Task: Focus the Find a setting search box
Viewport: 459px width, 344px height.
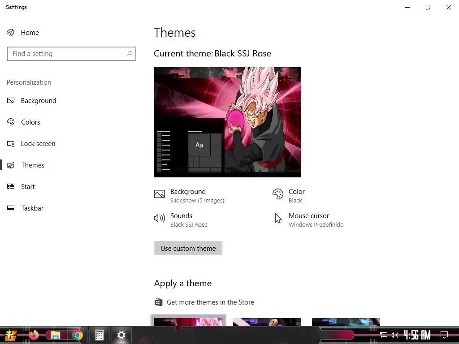Action: coord(72,54)
